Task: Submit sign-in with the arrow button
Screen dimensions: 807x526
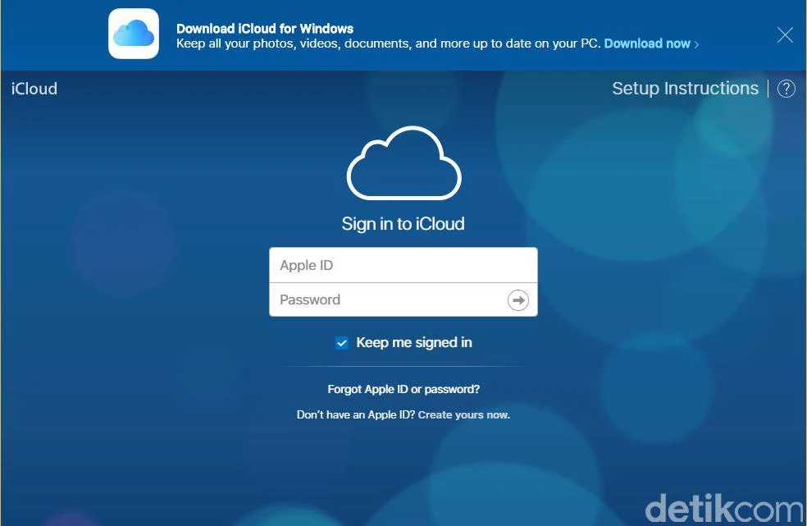Action: pyautogui.click(x=517, y=300)
